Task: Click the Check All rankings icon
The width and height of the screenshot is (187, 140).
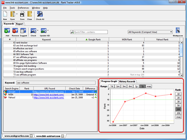Action: (x=40, y=14)
